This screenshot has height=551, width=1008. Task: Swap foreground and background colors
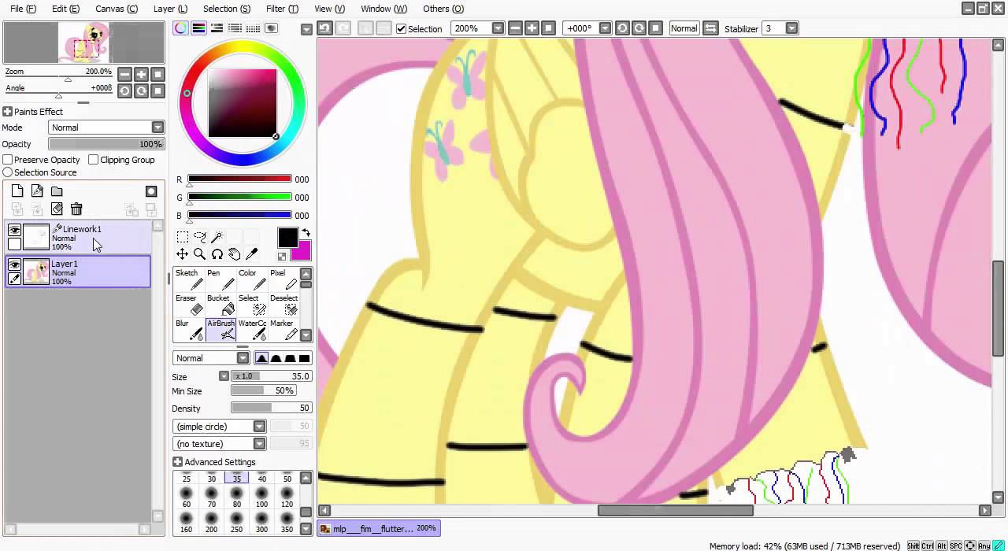click(306, 234)
